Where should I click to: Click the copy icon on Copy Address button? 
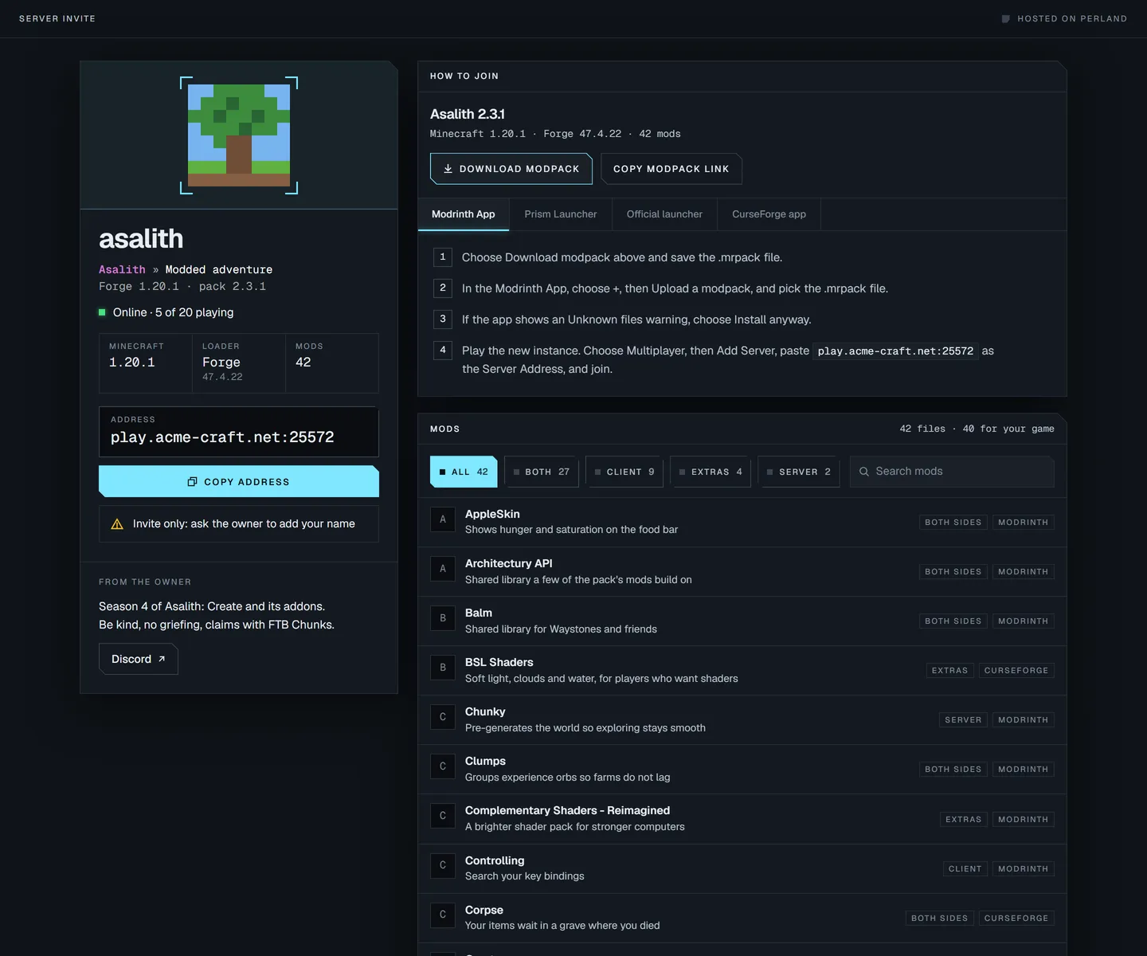click(x=192, y=482)
